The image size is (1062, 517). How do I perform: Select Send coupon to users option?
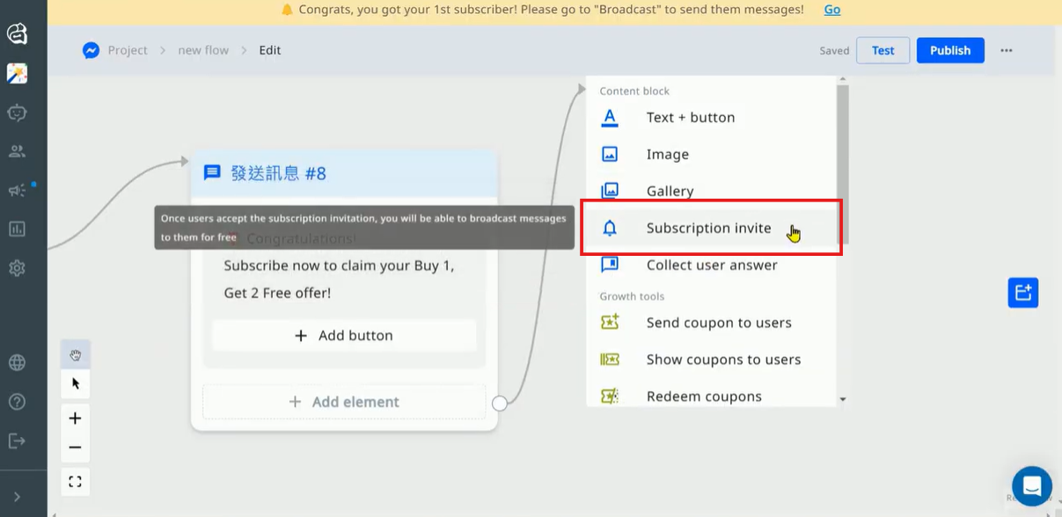point(710,323)
